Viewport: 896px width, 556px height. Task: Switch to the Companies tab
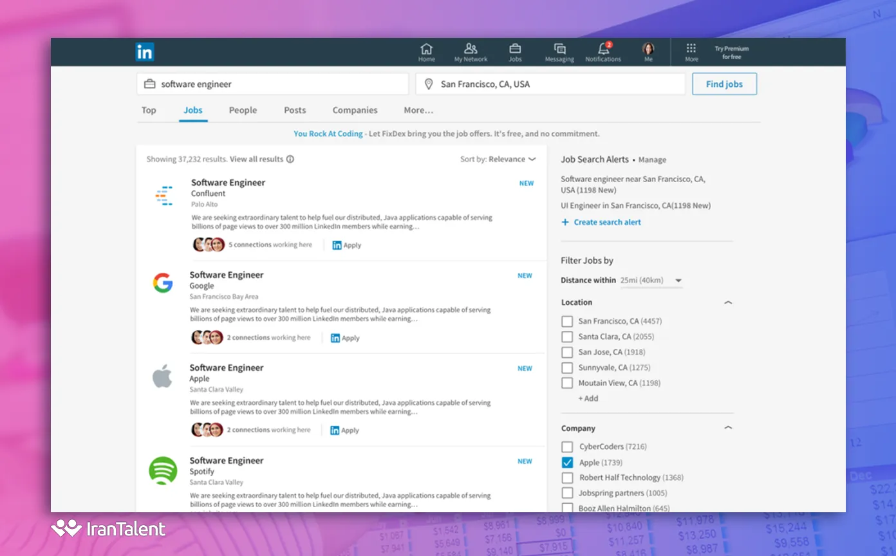click(355, 110)
